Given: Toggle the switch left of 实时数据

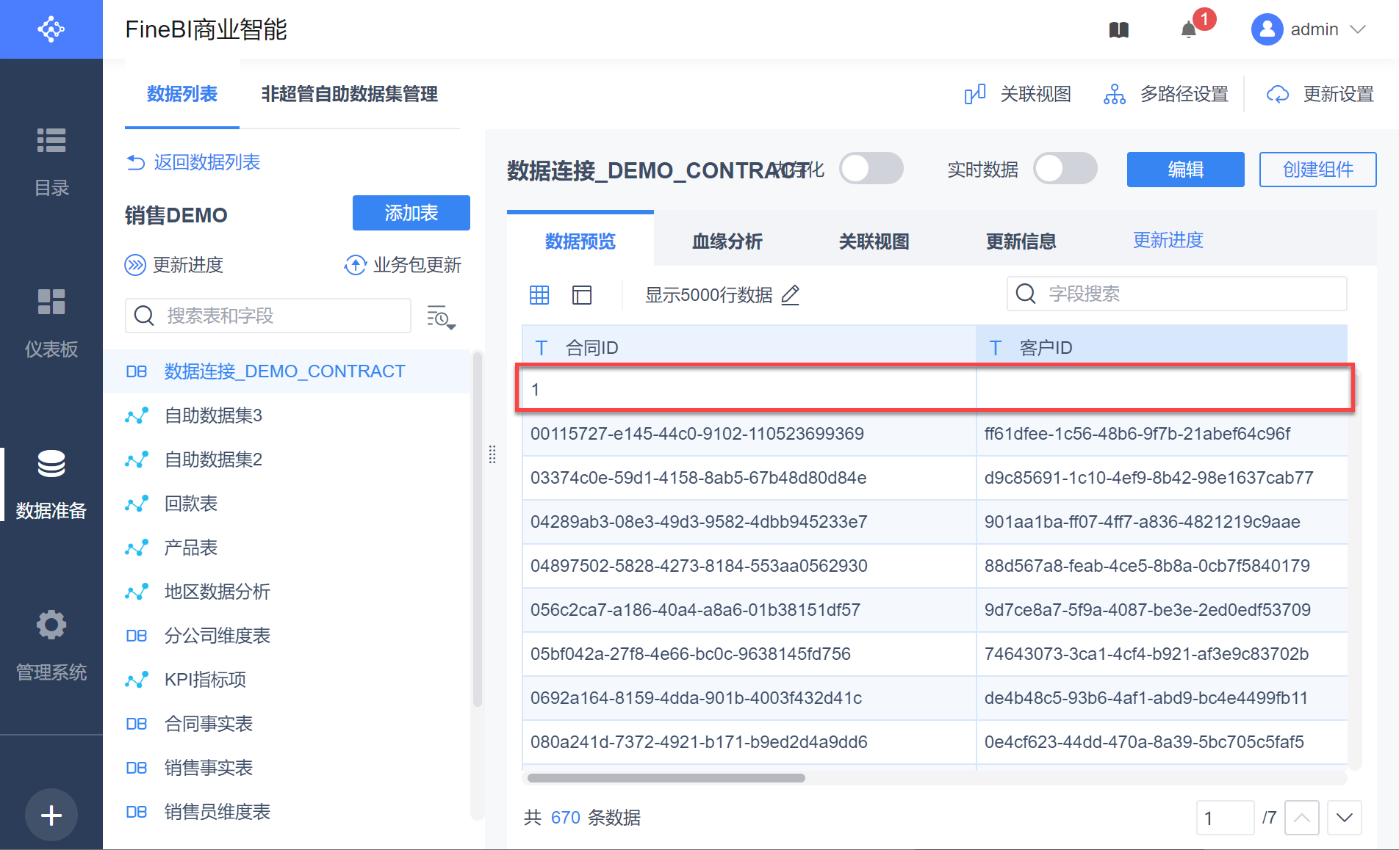Looking at the screenshot, I should (x=871, y=169).
